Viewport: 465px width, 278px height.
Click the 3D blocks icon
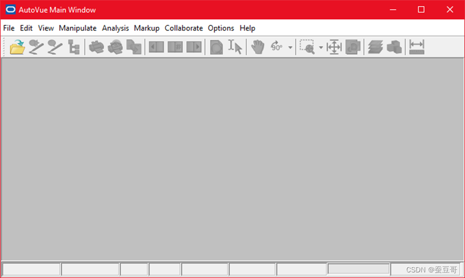[x=394, y=47]
